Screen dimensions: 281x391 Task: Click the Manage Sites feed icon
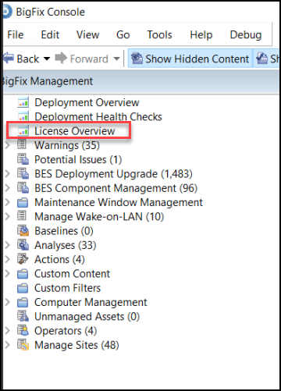click(x=23, y=345)
